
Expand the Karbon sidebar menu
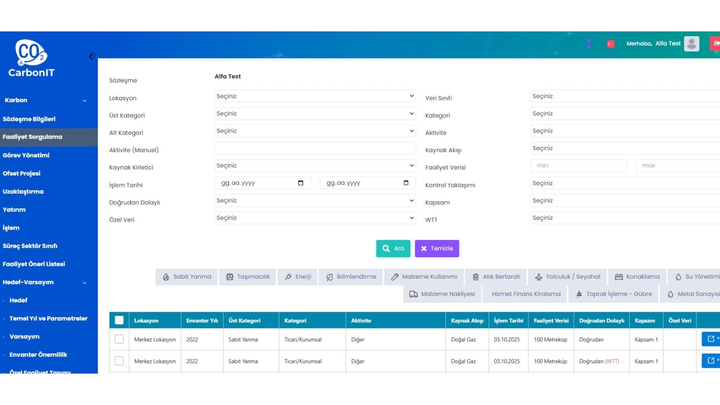coord(45,100)
